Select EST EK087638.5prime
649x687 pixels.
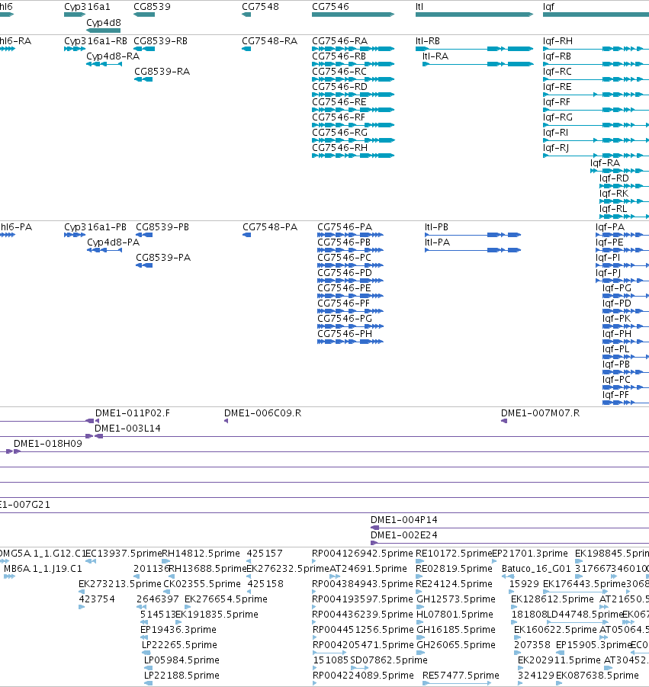(597, 676)
